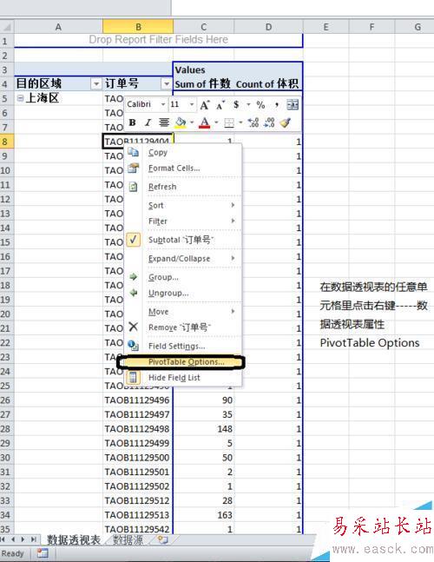The width and height of the screenshot is (434, 562).
Task: Open borders dropdown arrow
Action: [x=240, y=122]
